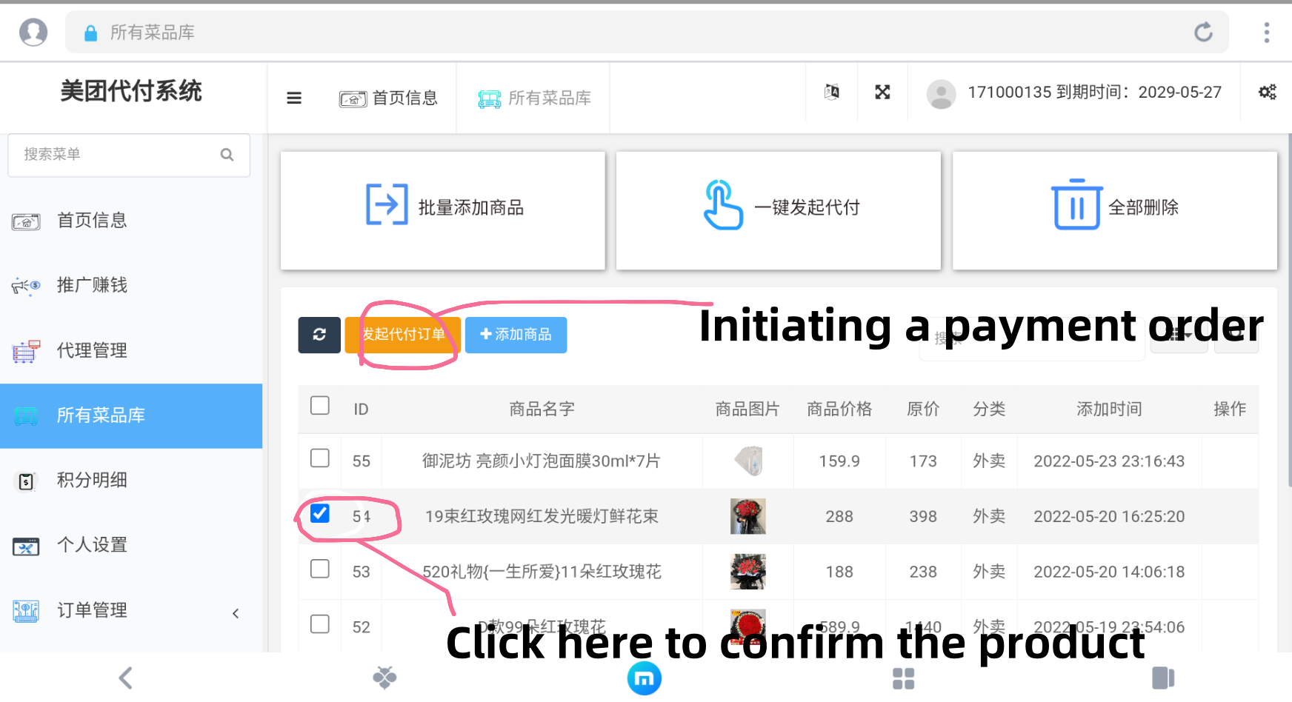The width and height of the screenshot is (1292, 702).
Task: Click the lock icon in address bar
Action: click(x=91, y=33)
